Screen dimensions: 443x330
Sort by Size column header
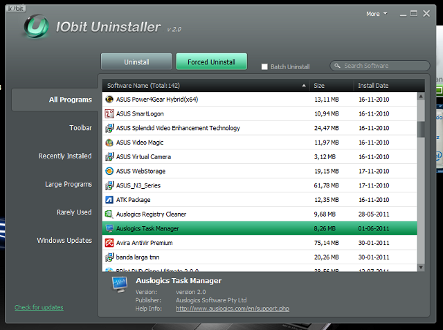click(x=332, y=86)
